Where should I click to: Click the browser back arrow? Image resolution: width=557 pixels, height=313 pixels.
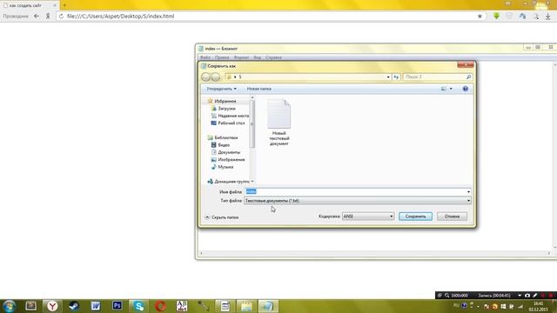pos(37,16)
